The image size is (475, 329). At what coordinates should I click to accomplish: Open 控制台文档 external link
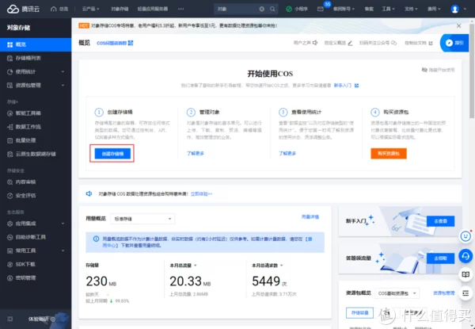pos(419,43)
